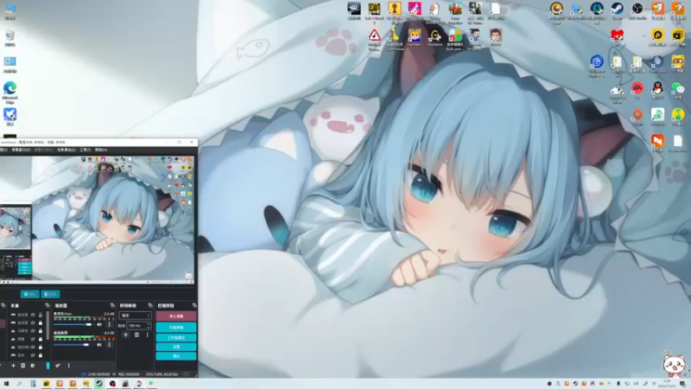
Task: Pop out the Controls dock
Action: click(x=194, y=305)
